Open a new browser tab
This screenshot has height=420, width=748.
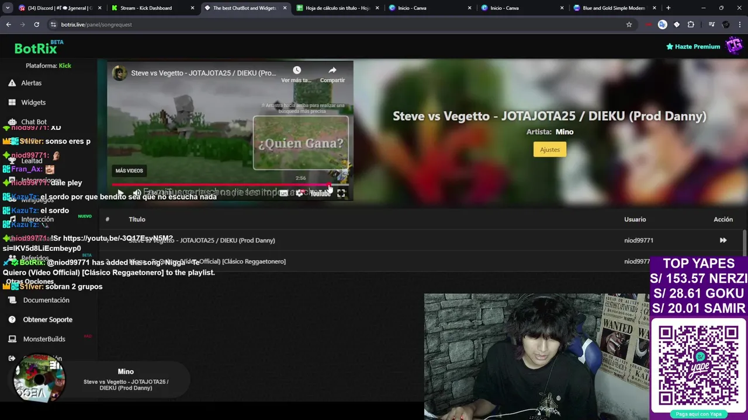point(668,8)
